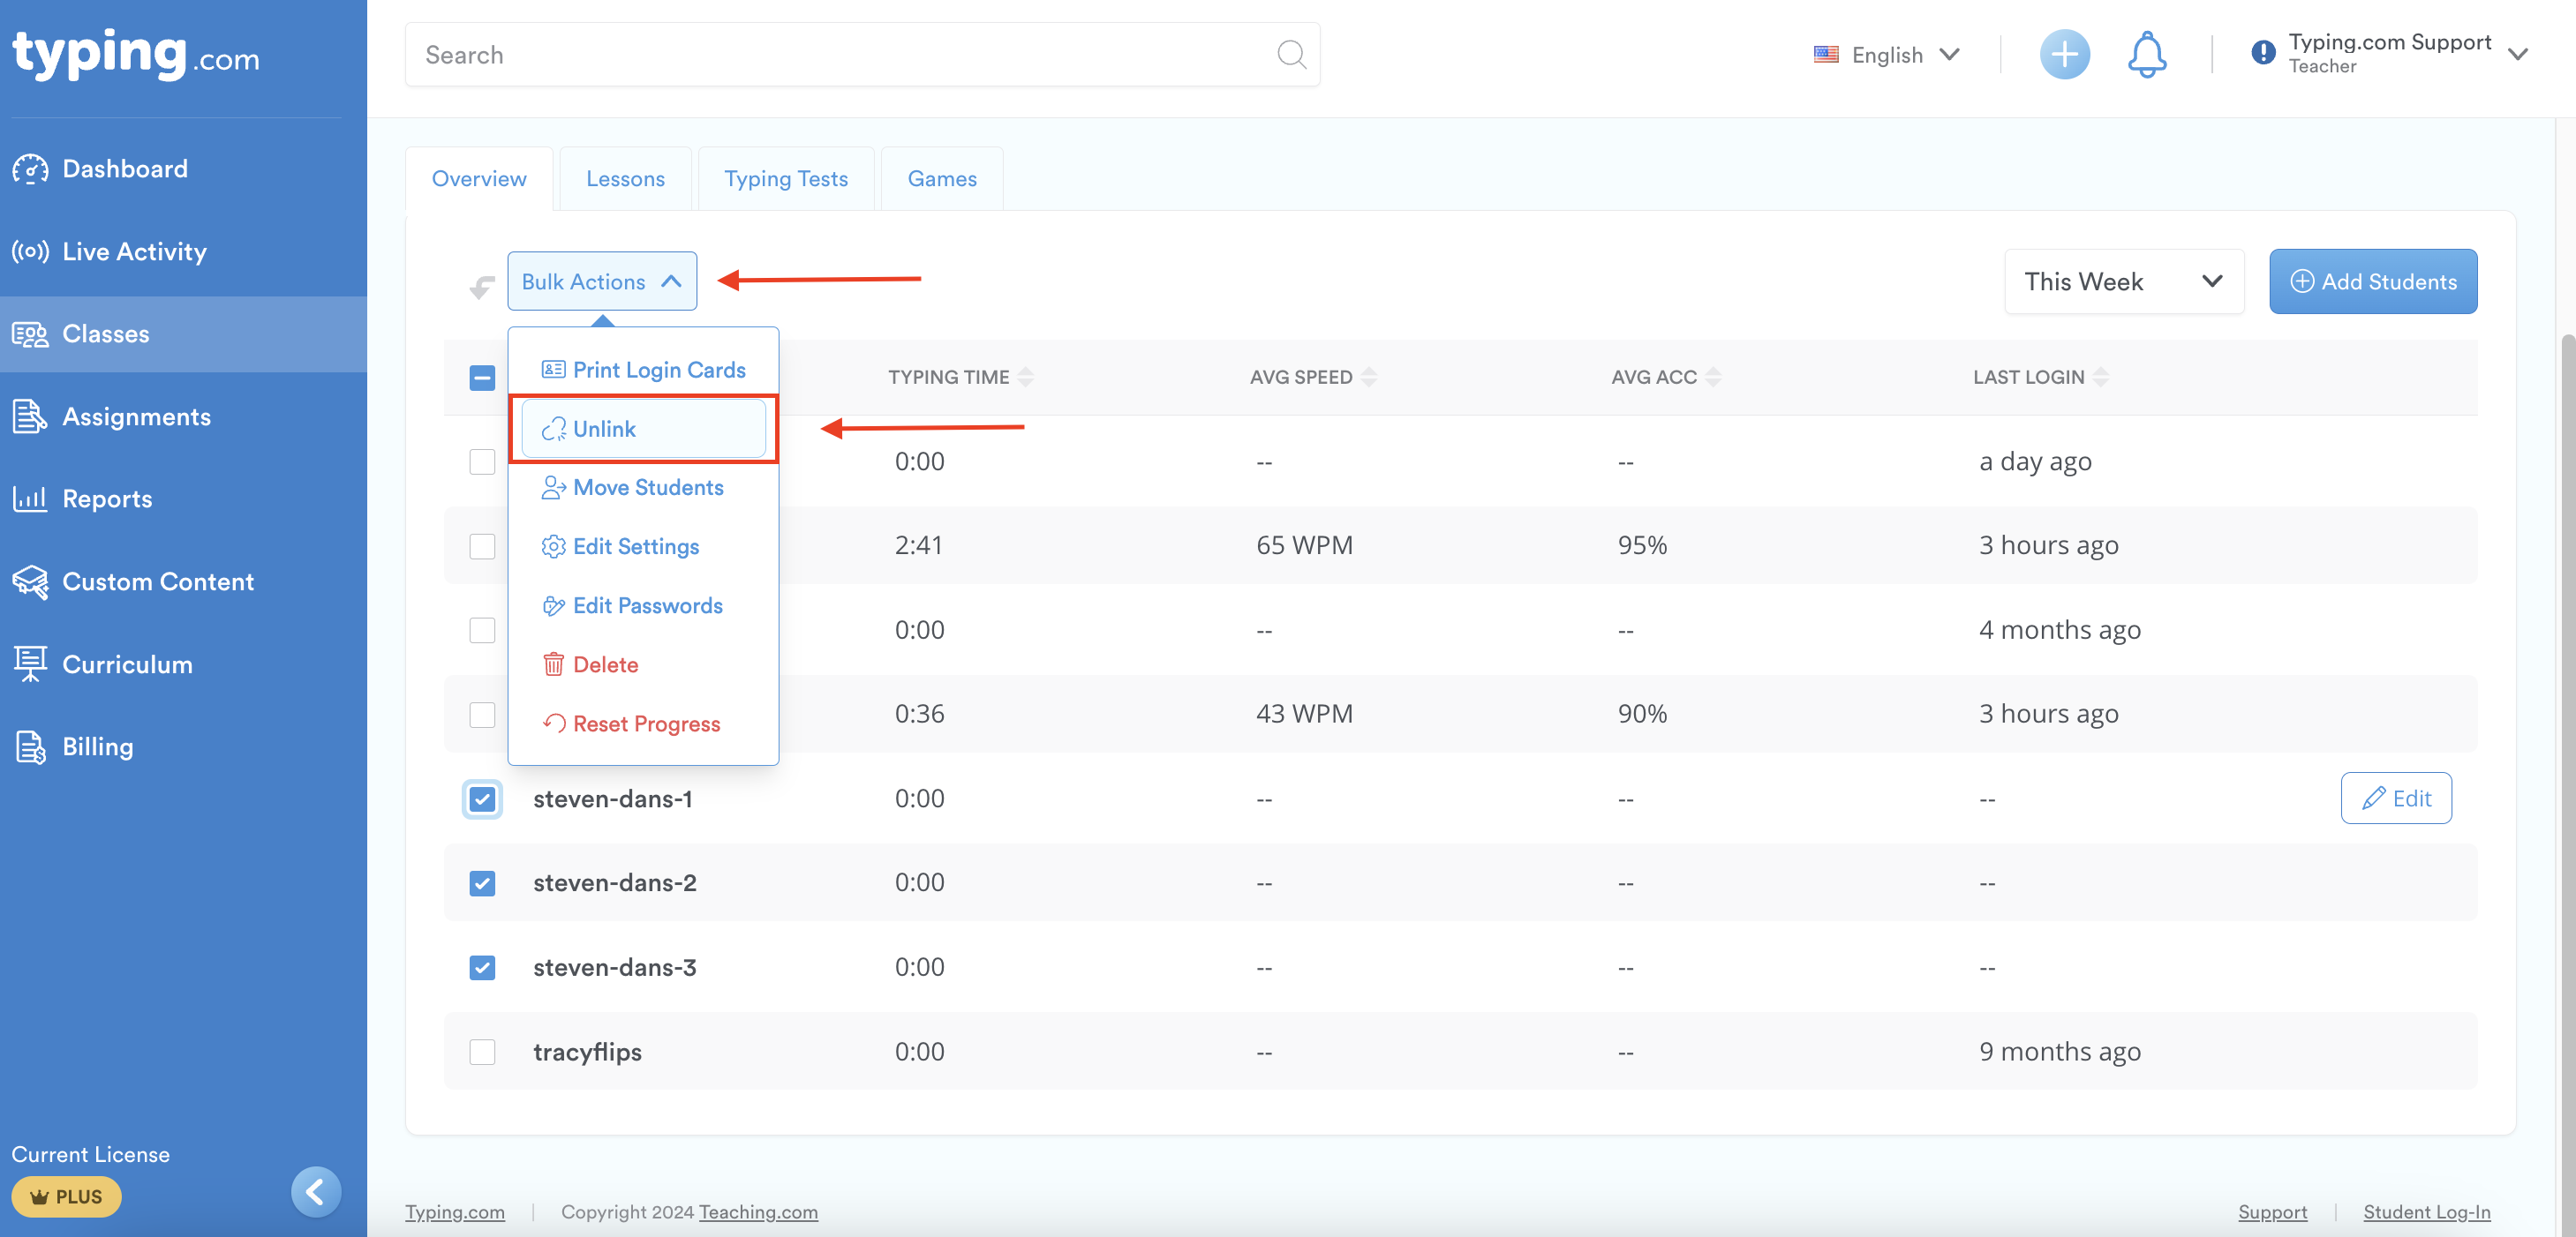Click Edit button for steven-dans-1

pos(2395,798)
